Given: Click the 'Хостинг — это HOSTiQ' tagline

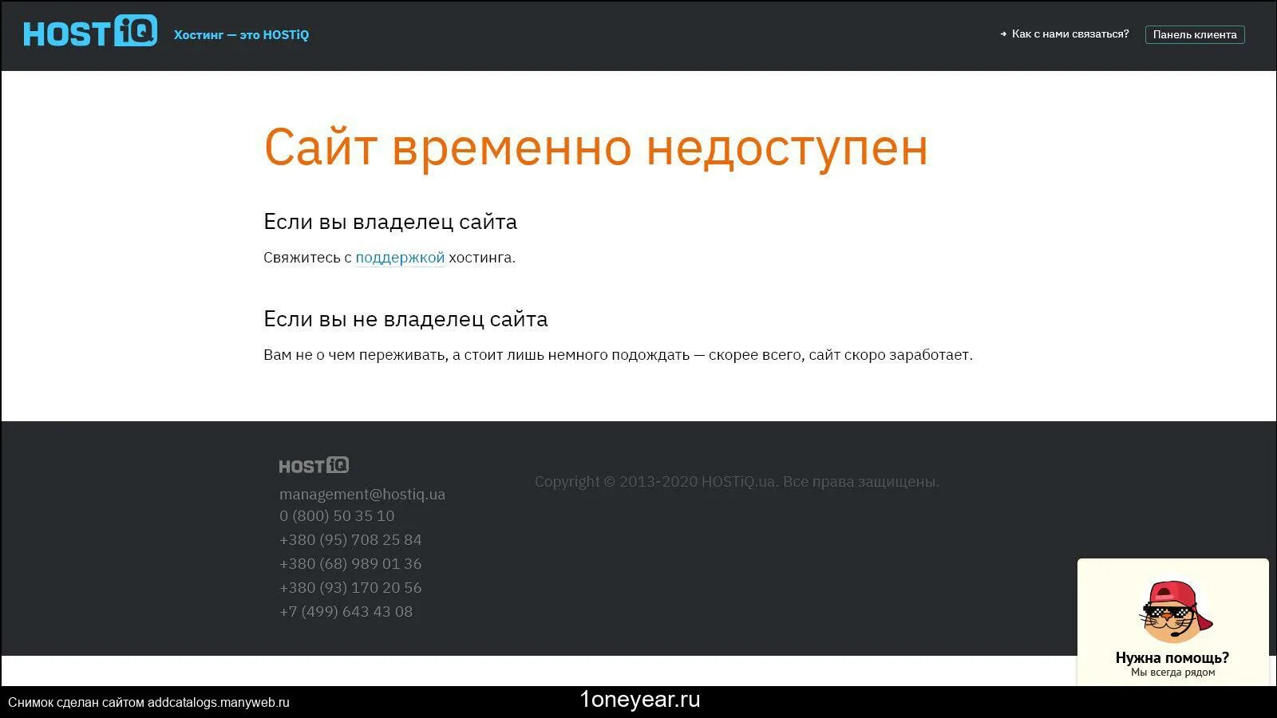Looking at the screenshot, I should [241, 35].
